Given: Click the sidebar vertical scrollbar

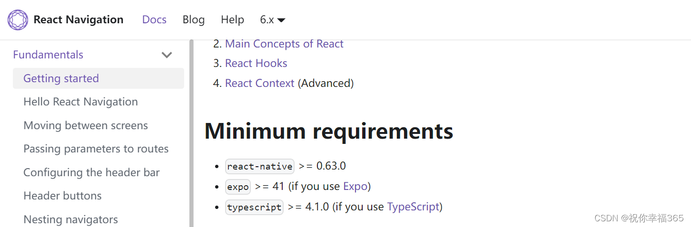Looking at the screenshot, I should 191,133.
